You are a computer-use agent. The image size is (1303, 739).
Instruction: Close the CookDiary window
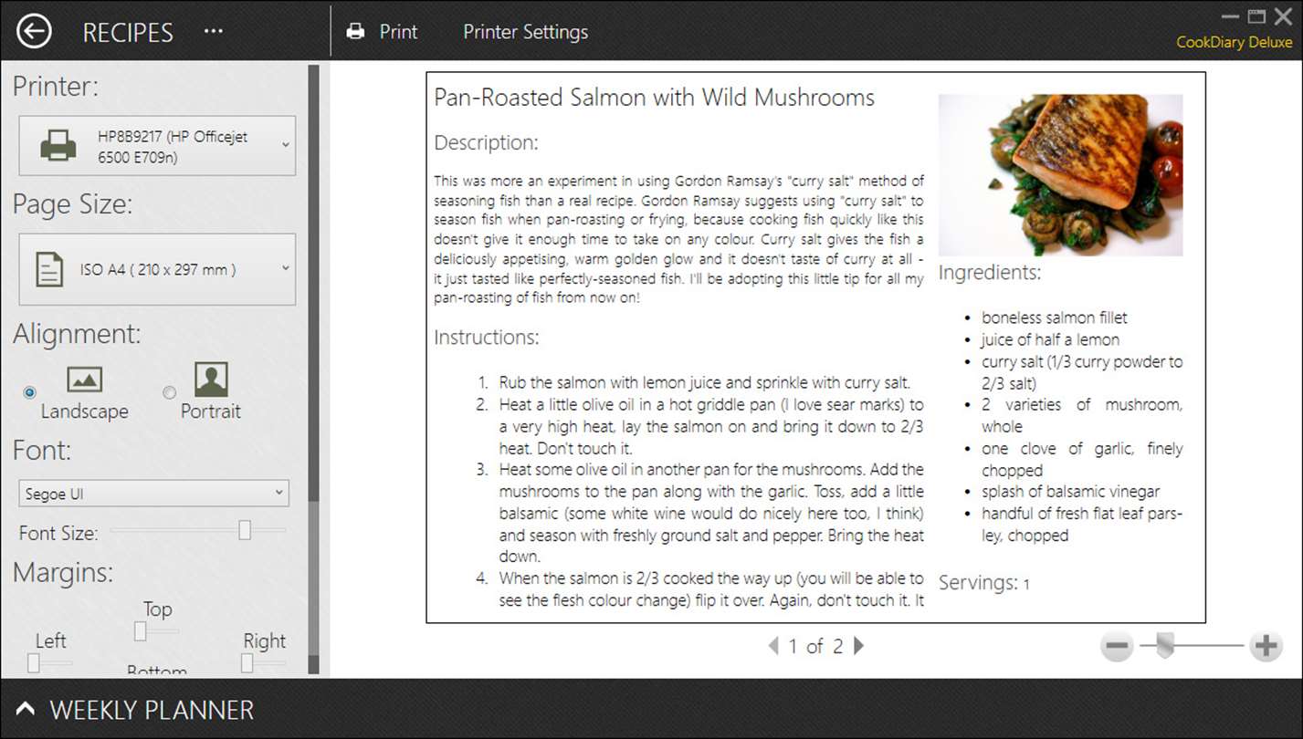tap(1282, 16)
